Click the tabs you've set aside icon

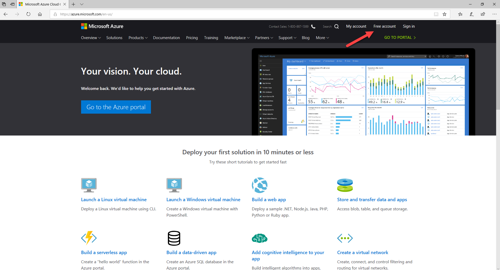coord(4,4)
